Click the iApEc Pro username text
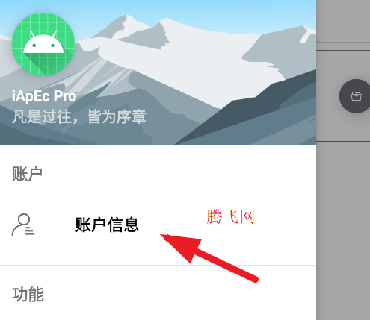This screenshot has width=370, height=320. (x=44, y=96)
